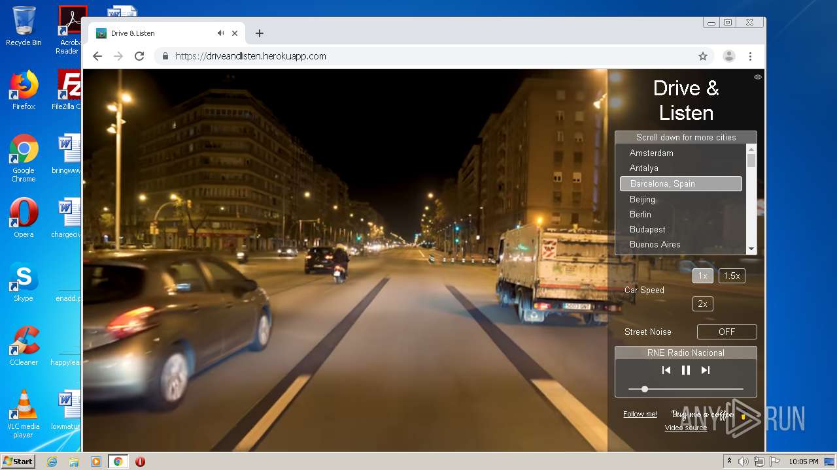
Task: Open the Firefox desktop shortcut
Action: [24, 90]
